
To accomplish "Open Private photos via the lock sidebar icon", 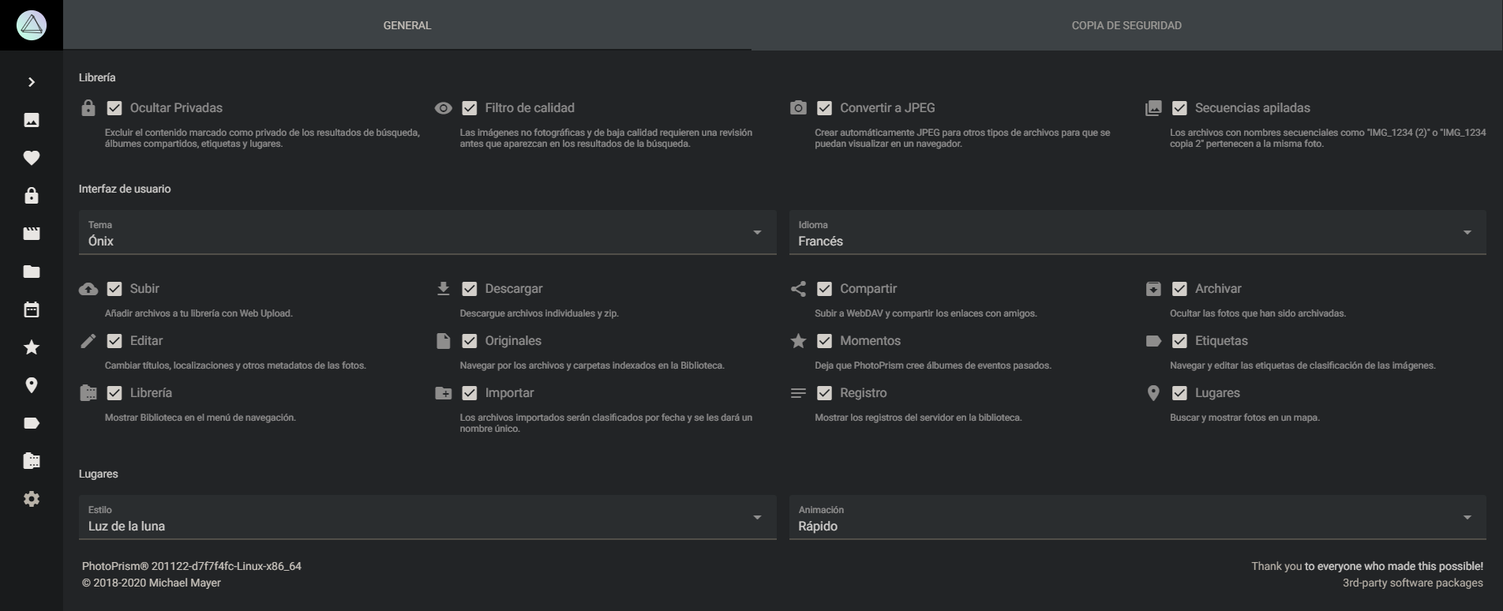I will point(32,196).
